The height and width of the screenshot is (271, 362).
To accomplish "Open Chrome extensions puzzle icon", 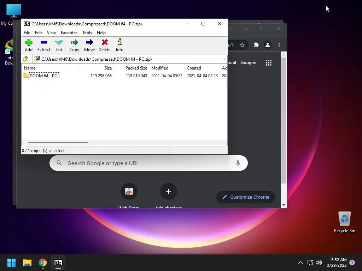I will pyautogui.click(x=256, y=45).
